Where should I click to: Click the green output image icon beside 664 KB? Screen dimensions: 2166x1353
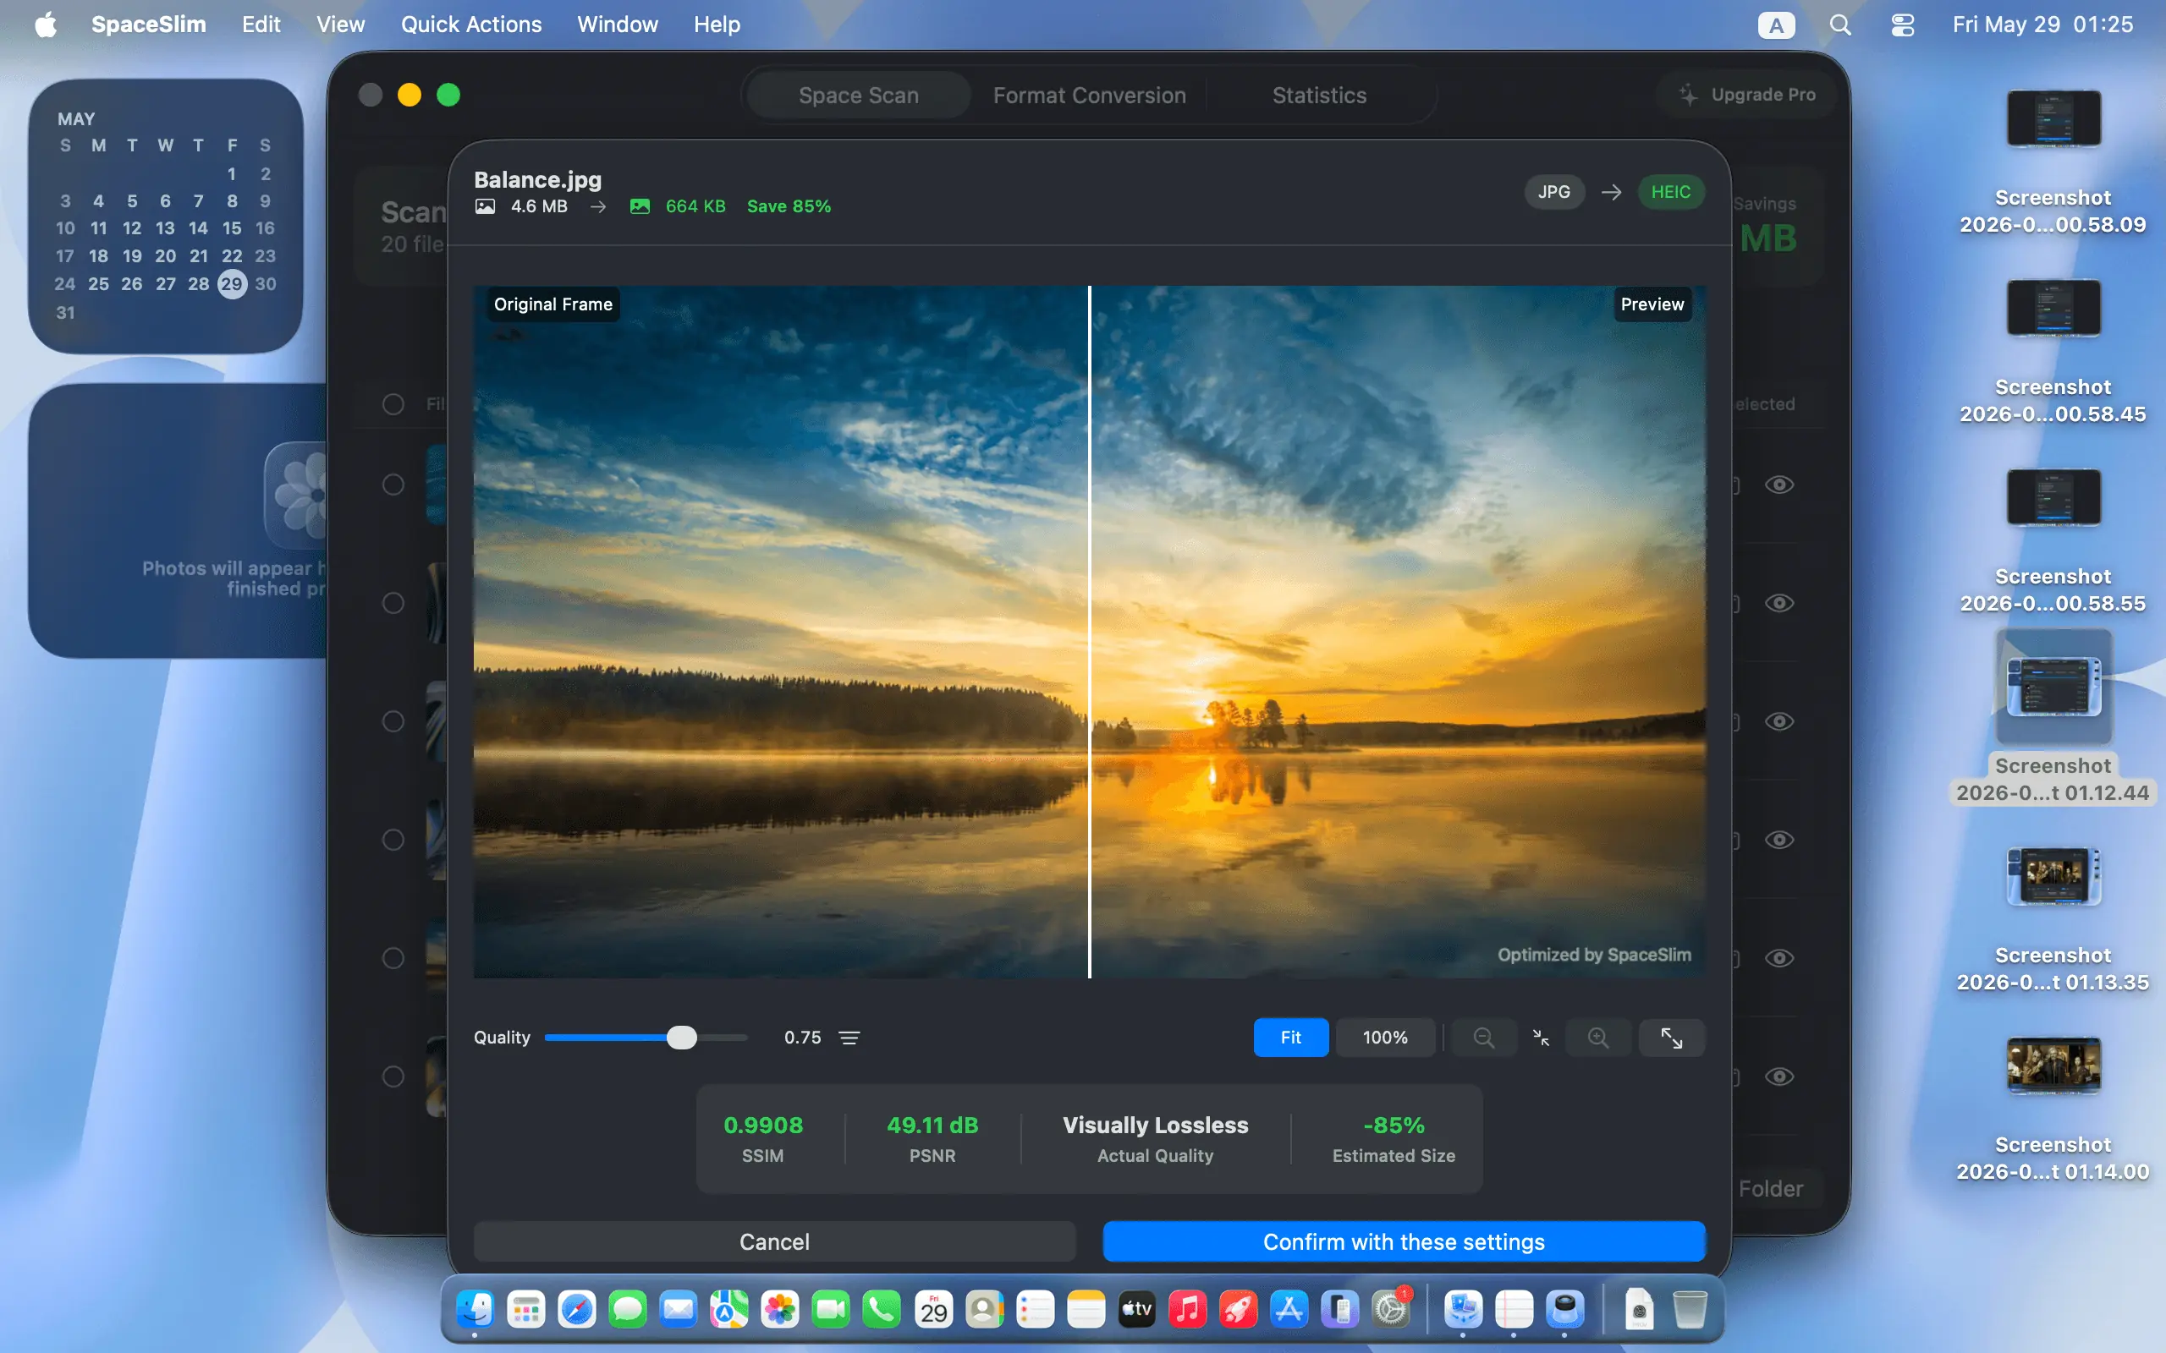640,206
